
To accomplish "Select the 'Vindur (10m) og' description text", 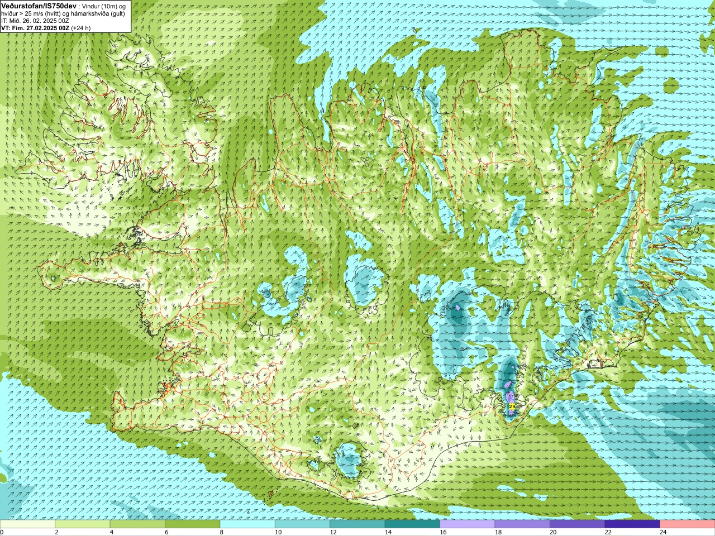I will click(x=103, y=6).
